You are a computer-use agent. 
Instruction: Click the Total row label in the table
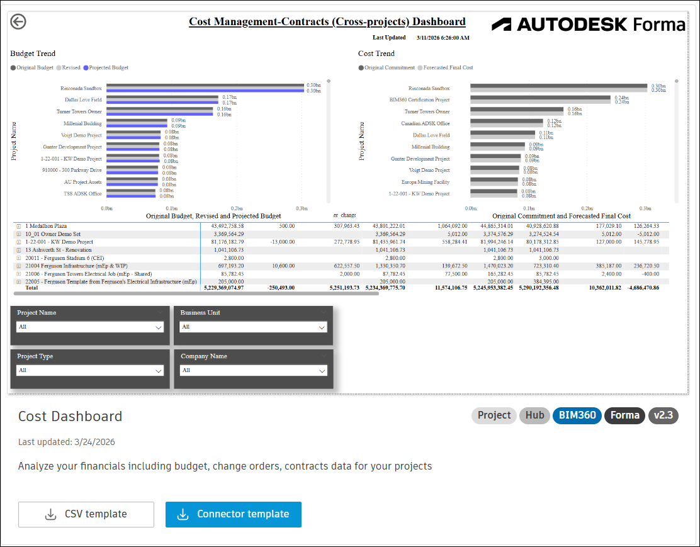coord(31,288)
